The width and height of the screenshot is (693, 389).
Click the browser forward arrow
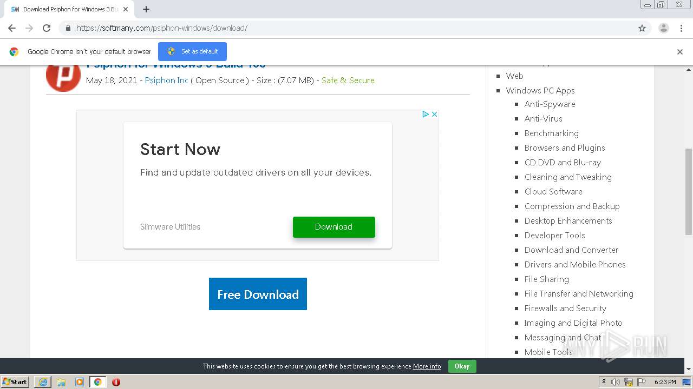pyautogui.click(x=29, y=28)
